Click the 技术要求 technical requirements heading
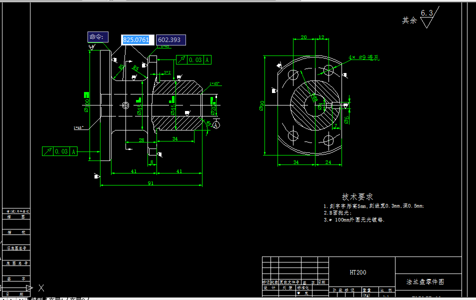The height and width of the screenshot is (300, 476). point(357,197)
